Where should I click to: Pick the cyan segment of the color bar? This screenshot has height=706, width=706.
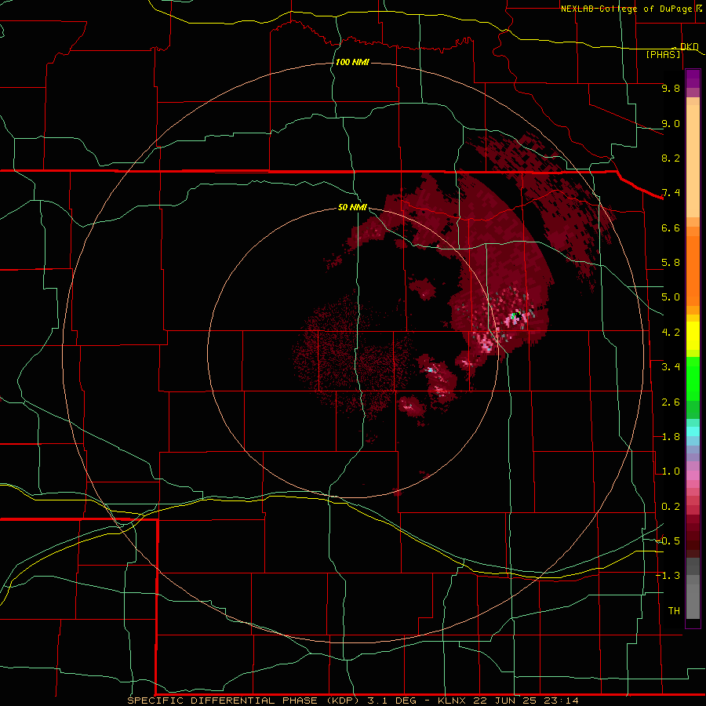(693, 431)
